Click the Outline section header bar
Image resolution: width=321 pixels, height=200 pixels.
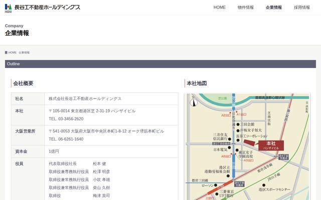160,64
